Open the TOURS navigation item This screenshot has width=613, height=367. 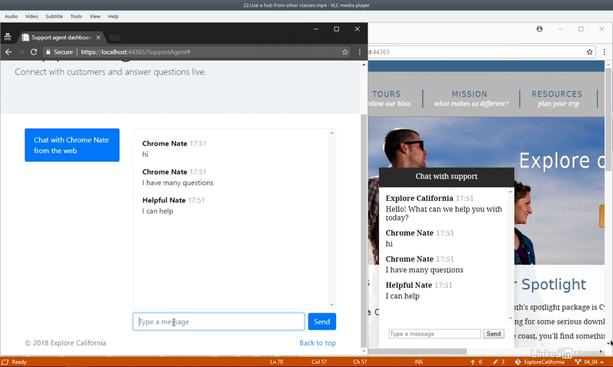[x=387, y=99]
